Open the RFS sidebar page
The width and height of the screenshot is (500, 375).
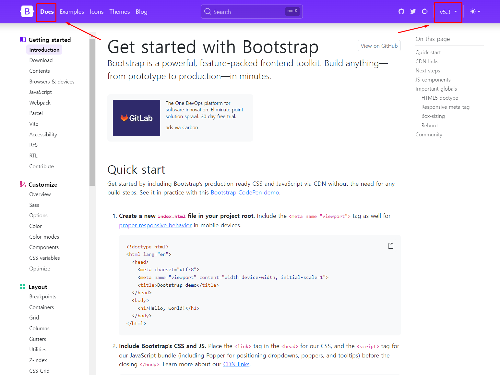[x=33, y=145]
